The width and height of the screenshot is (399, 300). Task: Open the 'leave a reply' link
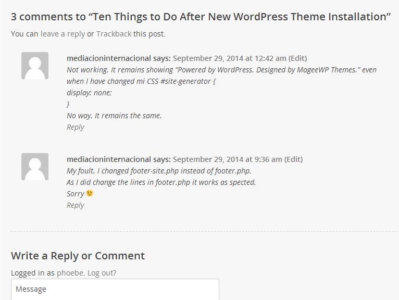click(63, 34)
